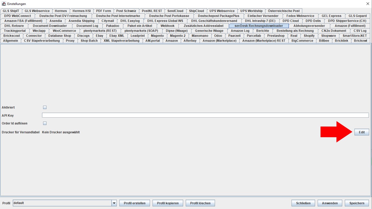Screen dimensions: 372x209
Task: Click Profil kopieren button
Action: (x=168, y=203)
